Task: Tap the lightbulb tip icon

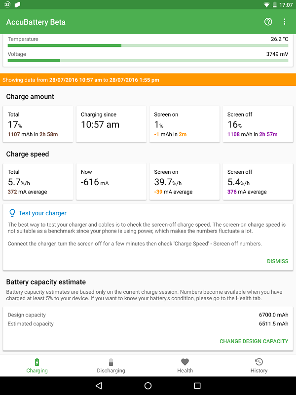Action: (x=12, y=213)
